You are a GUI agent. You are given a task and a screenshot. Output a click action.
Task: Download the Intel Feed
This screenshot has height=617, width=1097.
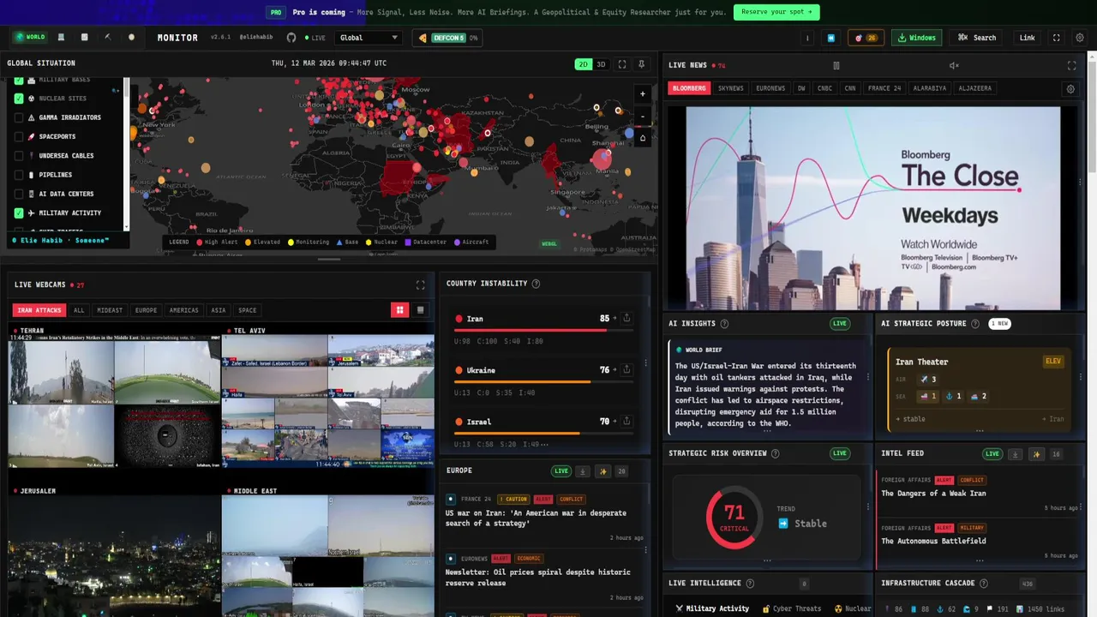1015,454
